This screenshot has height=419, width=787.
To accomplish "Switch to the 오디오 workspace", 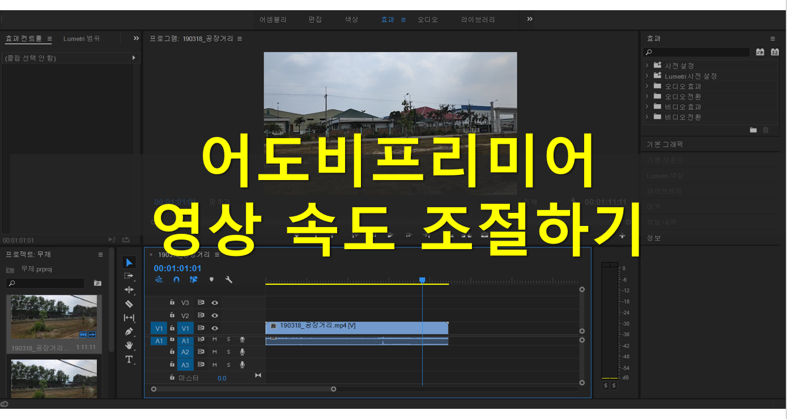I will (x=428, y=19).
